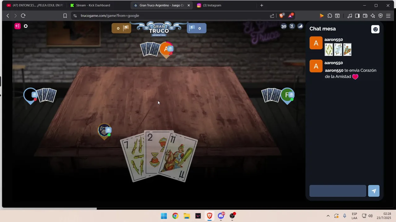Click the boot icon at table top-right
Image resolution: width=396 pixels, height=222 pixels.
click(300, 26)
